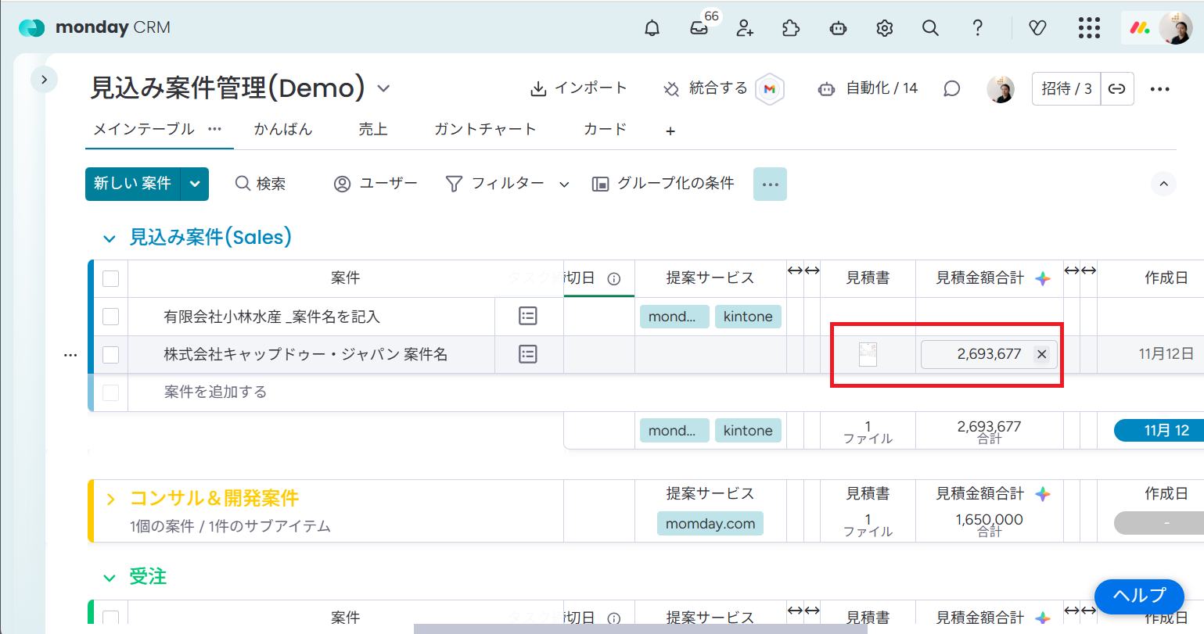
Task: Click the ヘルプ button
Action: (x=1138, y=596)
